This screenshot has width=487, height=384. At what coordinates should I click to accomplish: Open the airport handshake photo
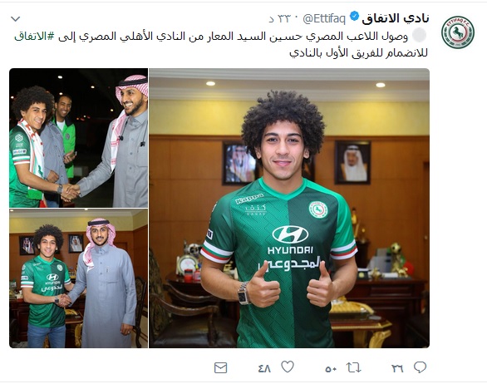(79, 138)
